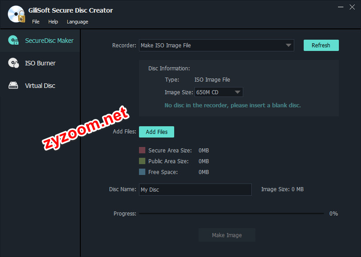Click the 'Disc Information:' heading

(169, 69)
